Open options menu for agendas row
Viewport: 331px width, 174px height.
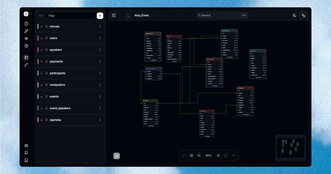click(100, 120)
